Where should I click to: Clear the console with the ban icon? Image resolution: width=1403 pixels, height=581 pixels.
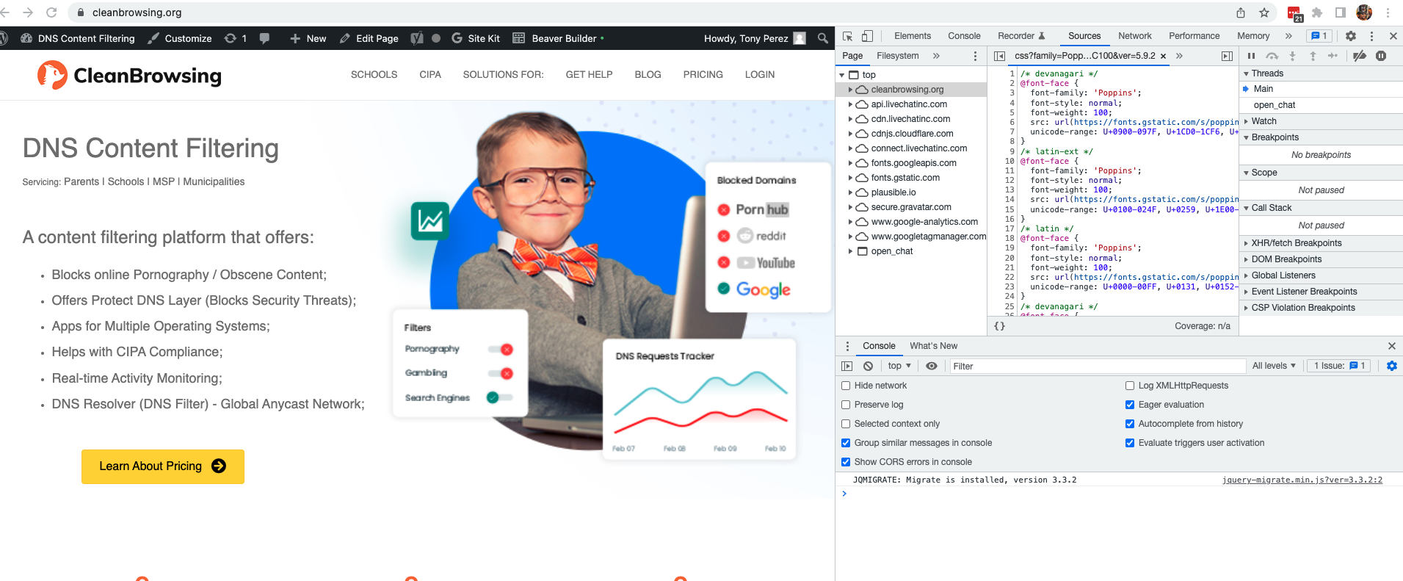tap(869, 366)
